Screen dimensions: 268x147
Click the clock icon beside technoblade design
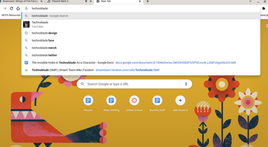click(x=26, y=33)
